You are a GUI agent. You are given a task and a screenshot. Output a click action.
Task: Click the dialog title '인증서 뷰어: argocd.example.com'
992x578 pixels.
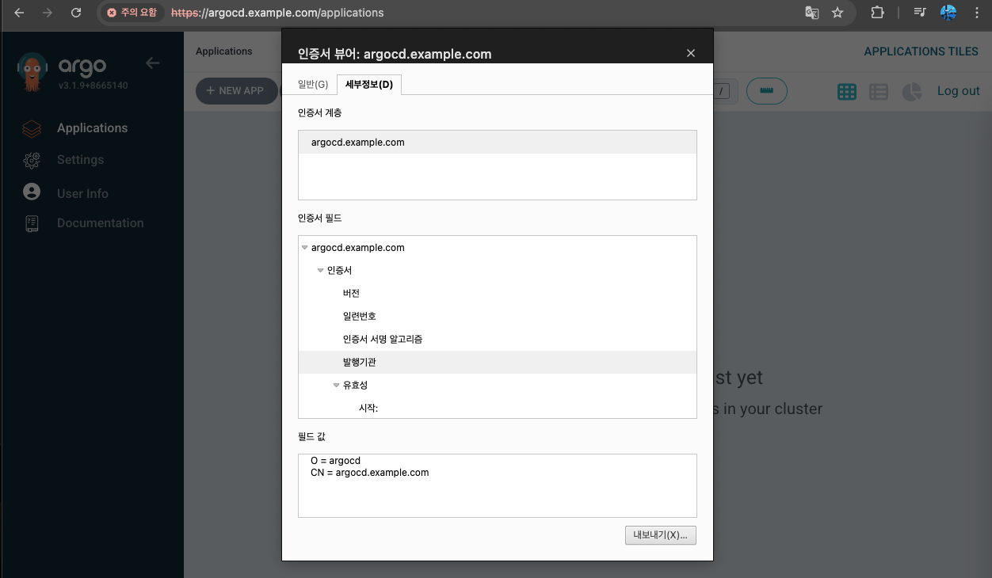[x=395, y=54]
